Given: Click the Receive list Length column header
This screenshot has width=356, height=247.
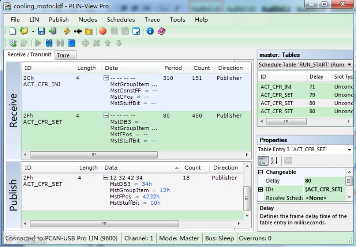Looking at the screenshot, I should (87, 68).
